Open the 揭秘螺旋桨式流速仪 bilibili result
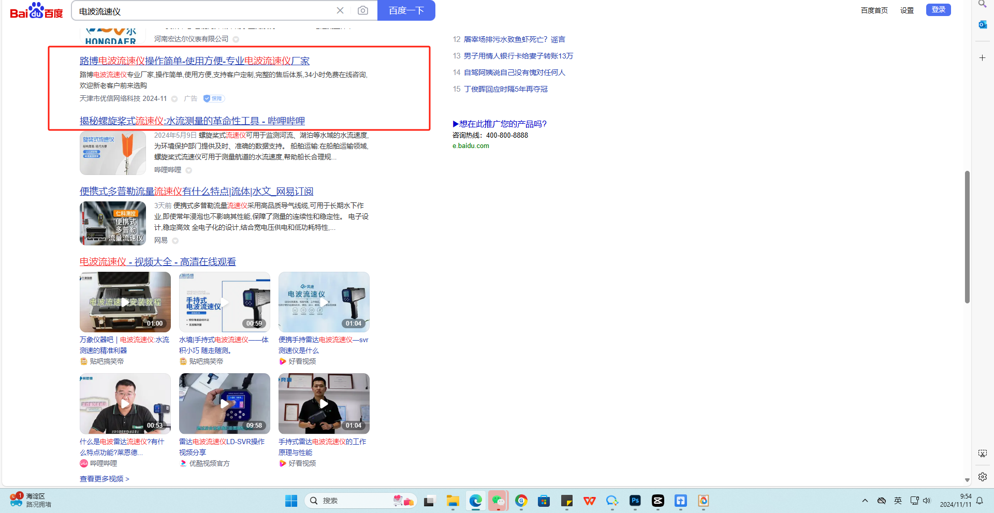Viewport: 994px width, 513px height. click(x=192, y=121)
